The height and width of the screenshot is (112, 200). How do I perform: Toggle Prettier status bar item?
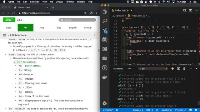181,110
